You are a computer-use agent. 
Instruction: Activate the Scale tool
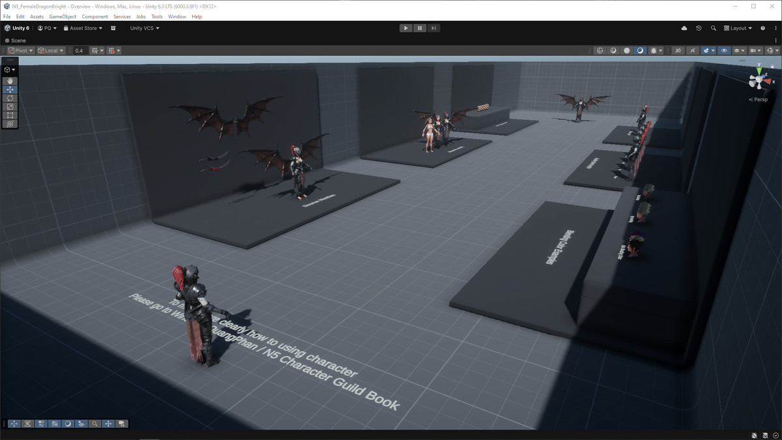tap(10, 106)
